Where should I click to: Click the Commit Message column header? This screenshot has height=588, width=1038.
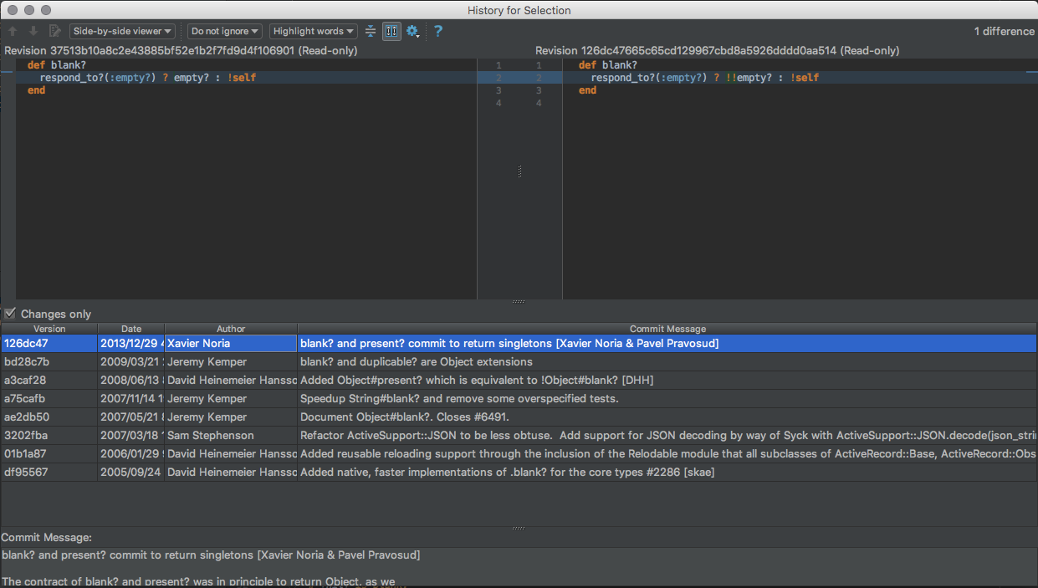(667, 329)
